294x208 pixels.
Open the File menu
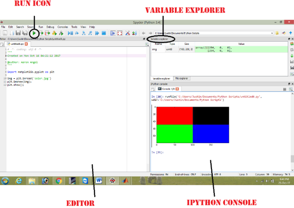[3, 27]
